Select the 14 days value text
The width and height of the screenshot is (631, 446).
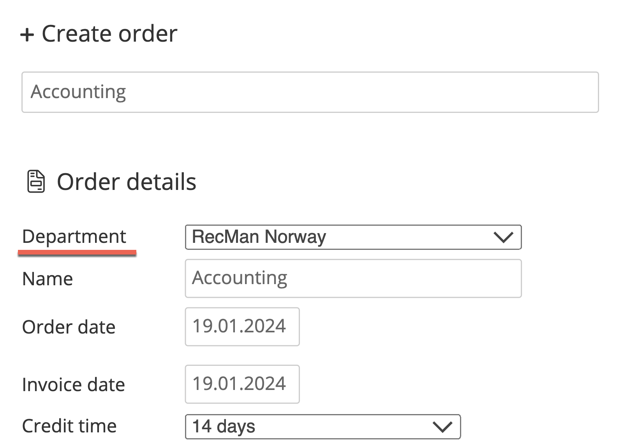click(224, 427)
